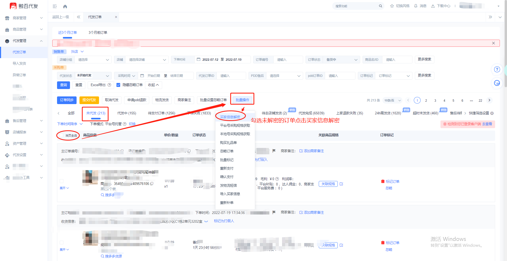Open the 订单状态 备货中 dropdown
Image resolution: width=507 pixels, height=261 pixels.
(x=341, y=60)
